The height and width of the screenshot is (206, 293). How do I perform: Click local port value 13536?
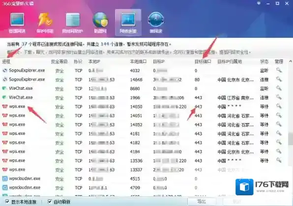136,161
